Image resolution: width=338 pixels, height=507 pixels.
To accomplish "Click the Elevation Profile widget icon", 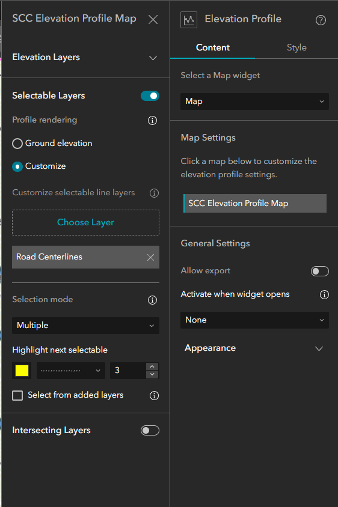I will 189,20.
